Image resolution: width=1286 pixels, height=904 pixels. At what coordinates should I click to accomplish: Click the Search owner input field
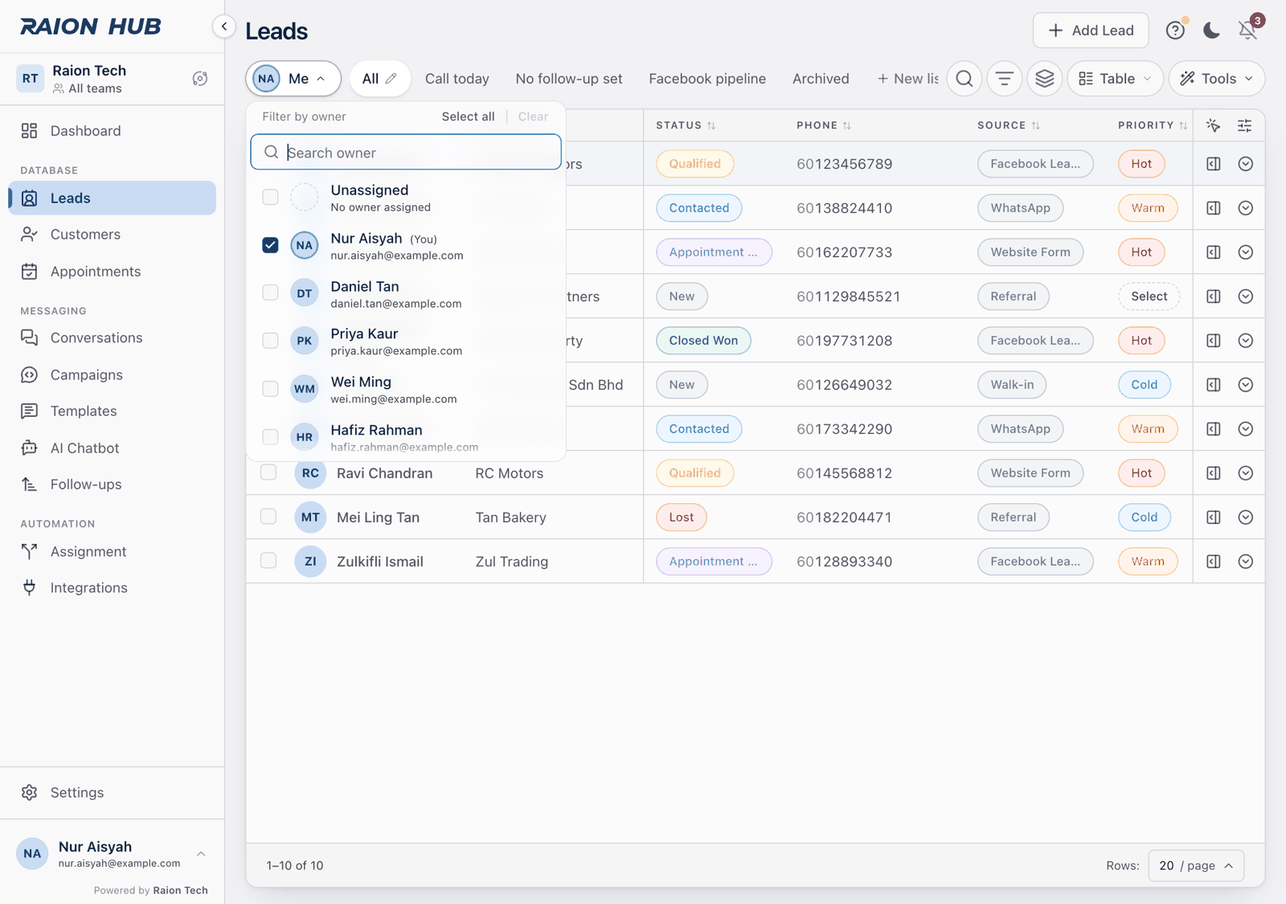tap(406, 153)
